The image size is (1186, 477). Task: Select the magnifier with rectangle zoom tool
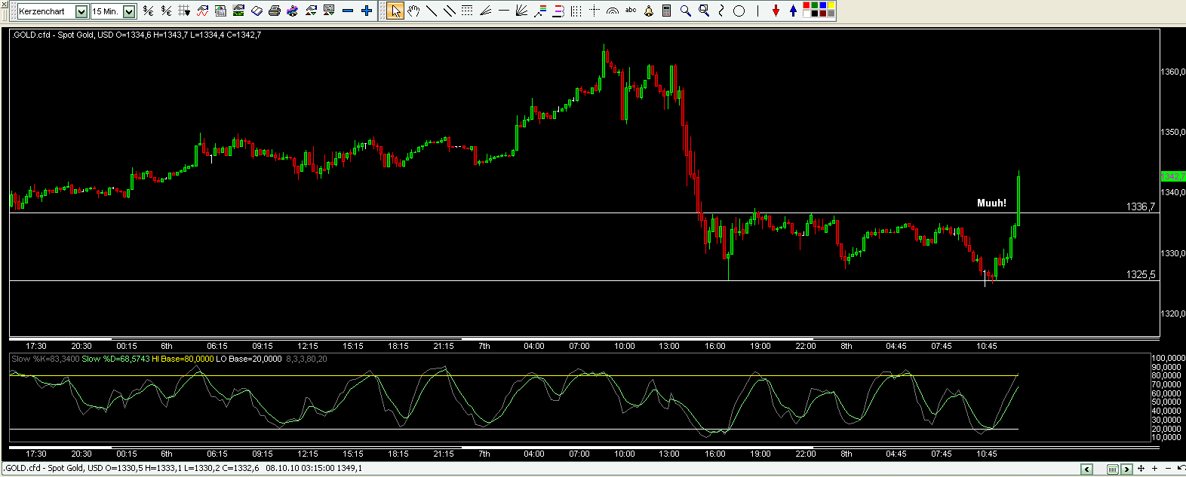(704, 11)
